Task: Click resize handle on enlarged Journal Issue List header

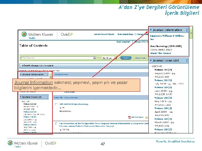Action: click(187, 61)
